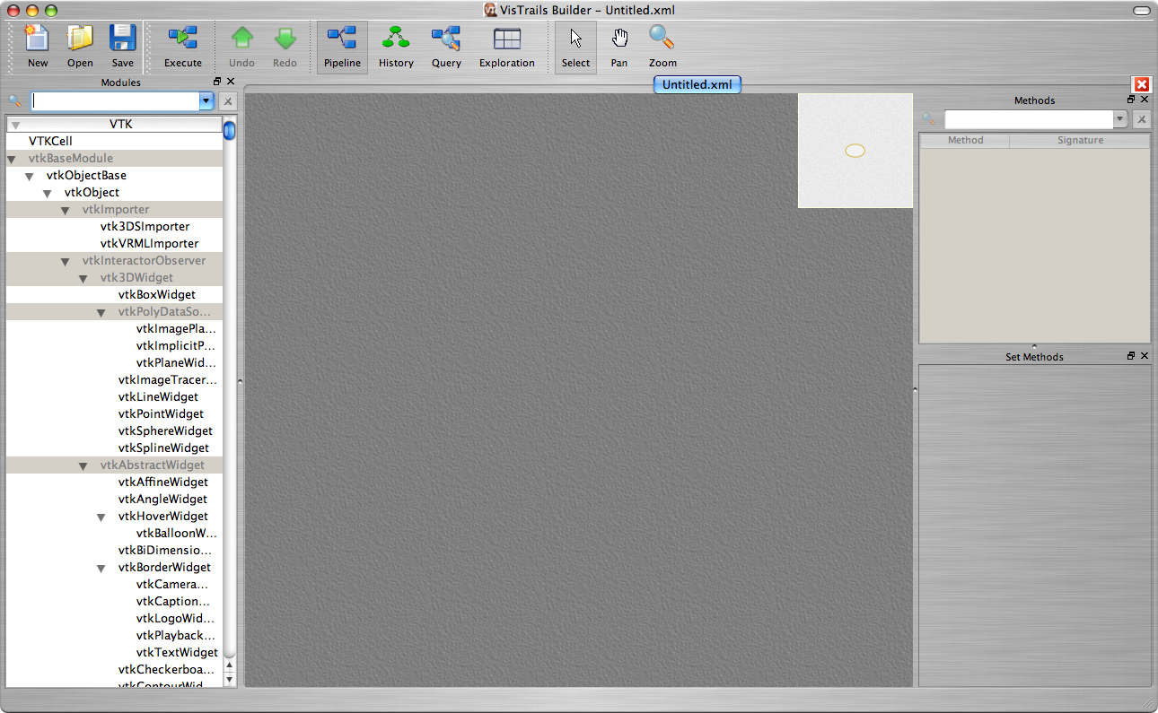Image resolution: width=1158 pixels, height=713 pixels.
Task: Toggle the Pipeline view button
Action: pyautogui.click(x=342, y=39)
